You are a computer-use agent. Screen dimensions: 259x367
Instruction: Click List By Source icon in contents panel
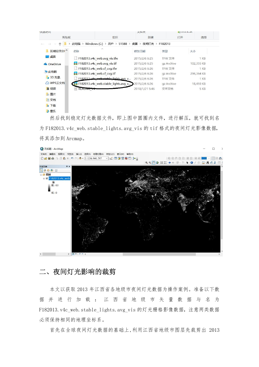click(x=45, y=170)
